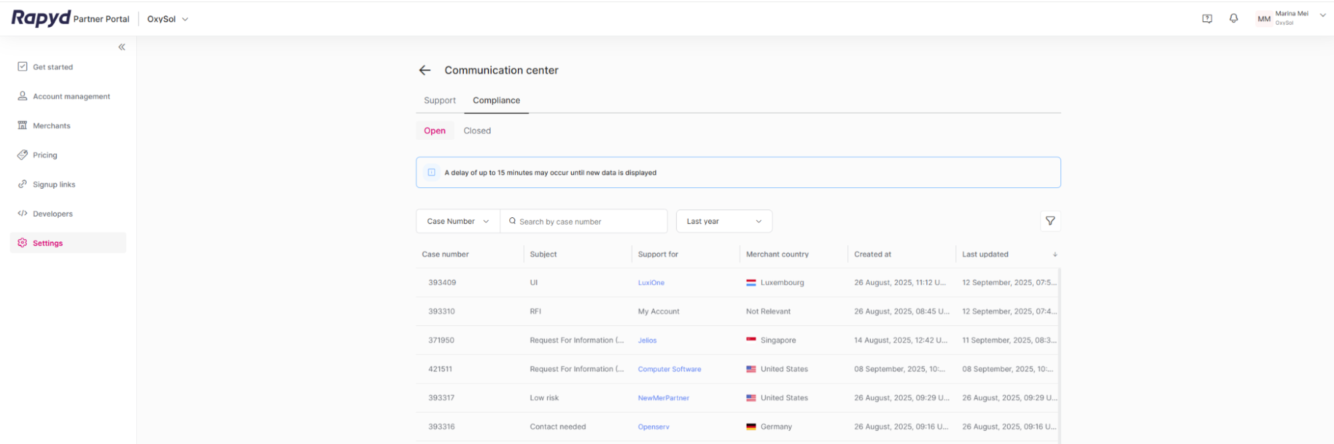Open the LuxiOne merchant link

(651, 283)
